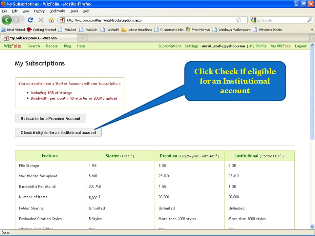The height and width of the screenshot is (236, 315).
Task: Click Subscribe for a Premium Account button
Action: coord(51,118)
